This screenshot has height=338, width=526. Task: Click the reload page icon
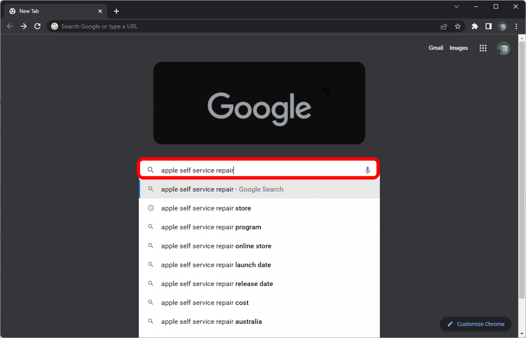tap(37, 26)
